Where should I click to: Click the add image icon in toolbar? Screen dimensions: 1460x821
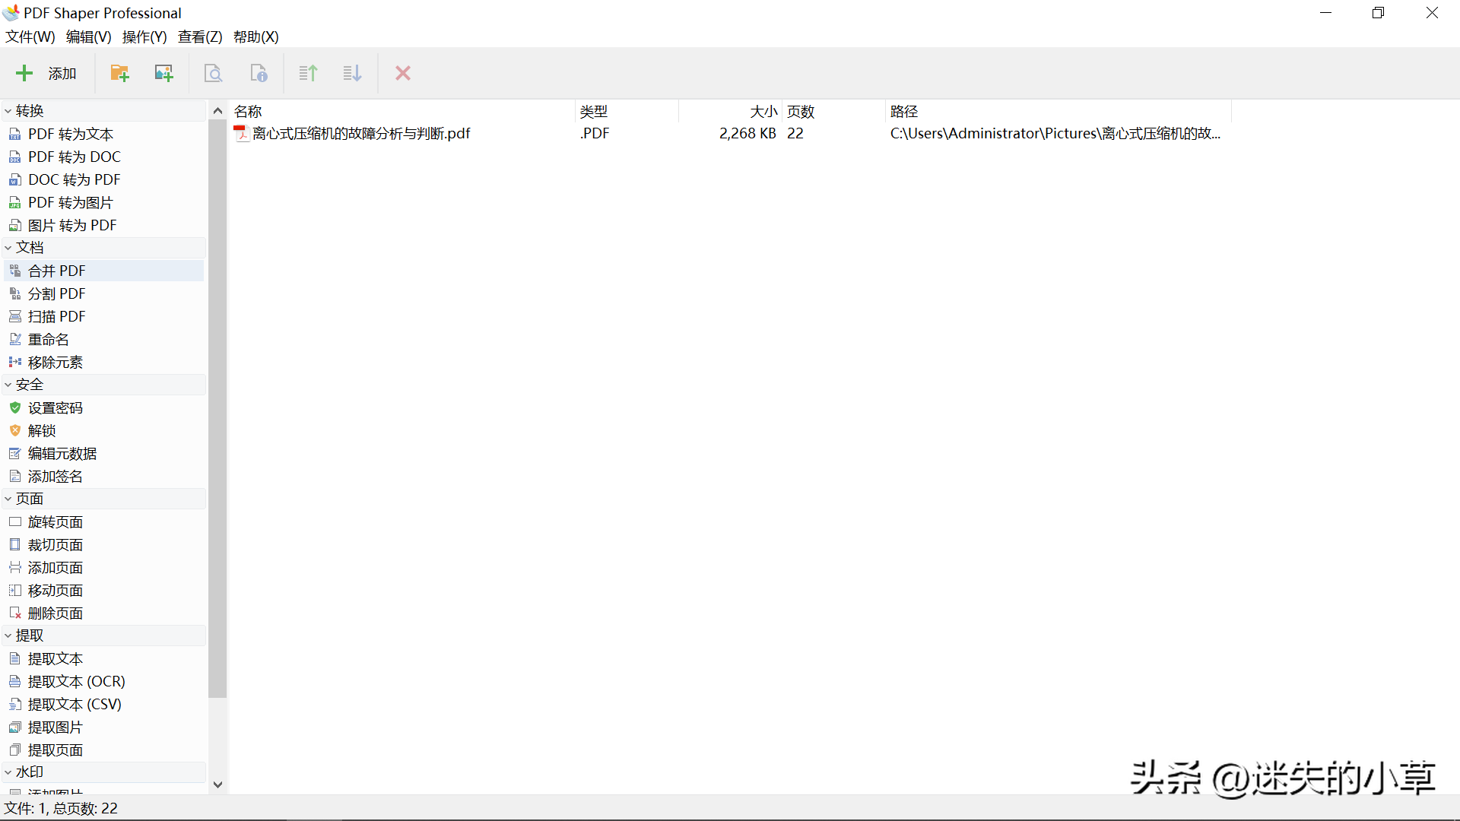163,73
